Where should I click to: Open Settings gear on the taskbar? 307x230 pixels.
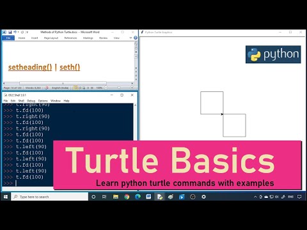[203, 197]
